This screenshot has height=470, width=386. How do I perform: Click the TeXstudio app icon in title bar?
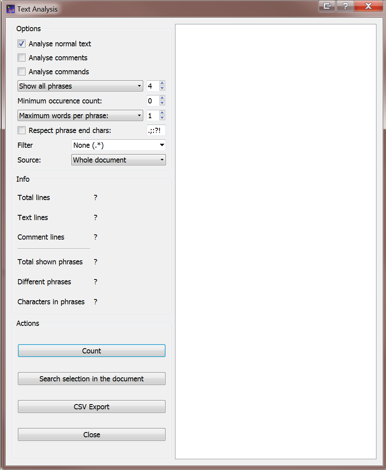click(10, 9)
